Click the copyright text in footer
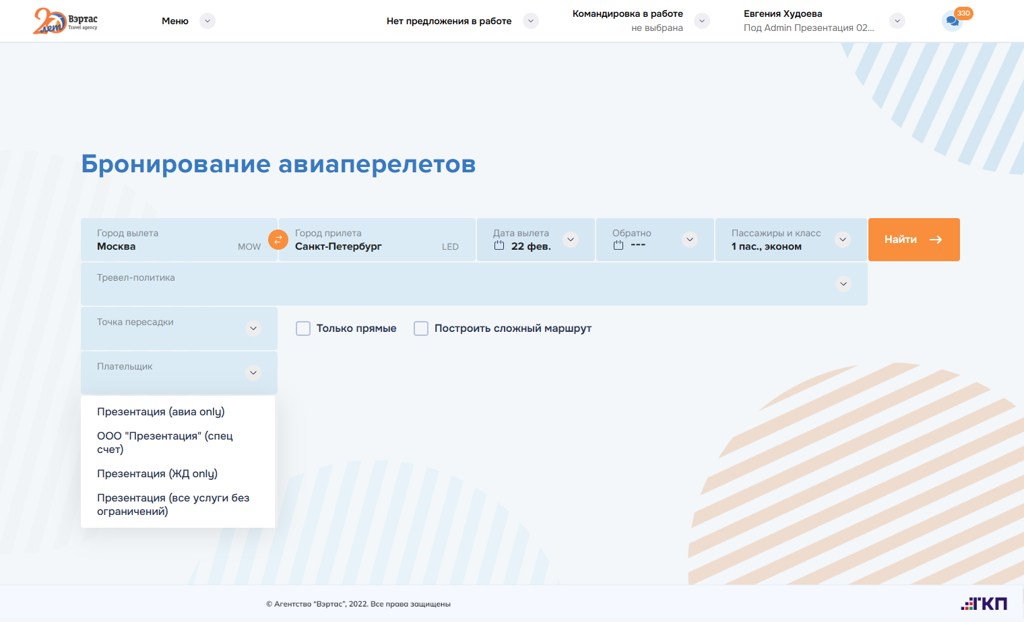 tap(358, 604)
